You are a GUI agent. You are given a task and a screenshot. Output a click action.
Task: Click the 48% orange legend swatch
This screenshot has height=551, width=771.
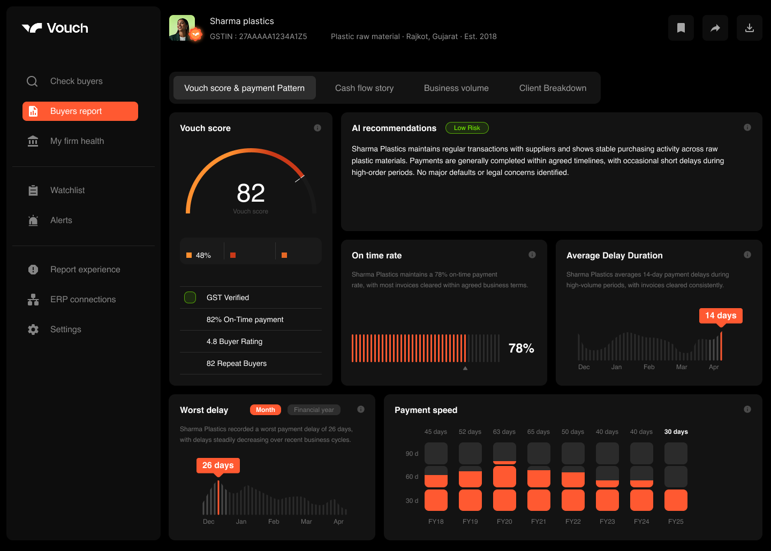click(x=189, y=255)
